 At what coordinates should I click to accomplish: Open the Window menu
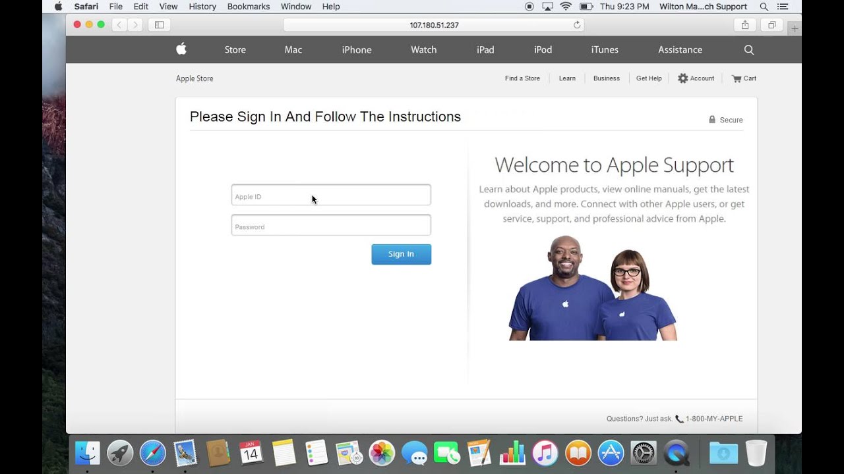tap(296, 7)
